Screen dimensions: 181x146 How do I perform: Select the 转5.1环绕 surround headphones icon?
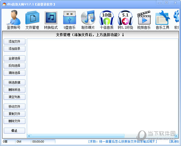tap(125, 20)
